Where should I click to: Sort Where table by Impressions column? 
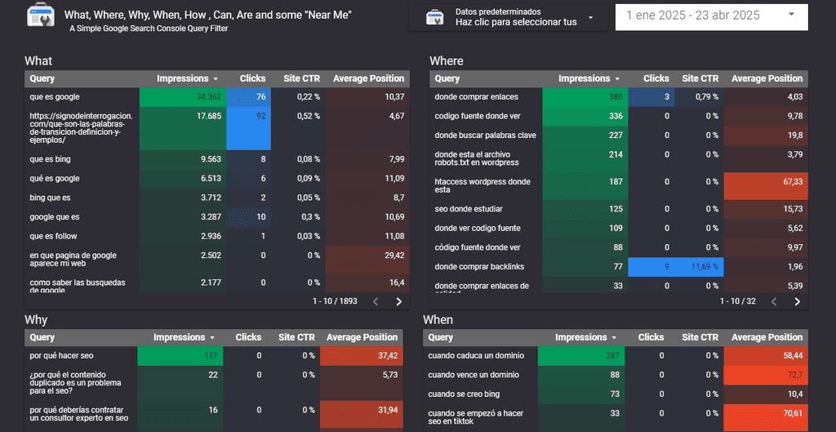[589, 78]
